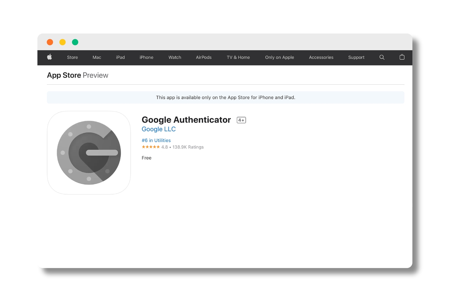
Task: Click the 4+ age rating badge
Action: (x=241, y=120)
